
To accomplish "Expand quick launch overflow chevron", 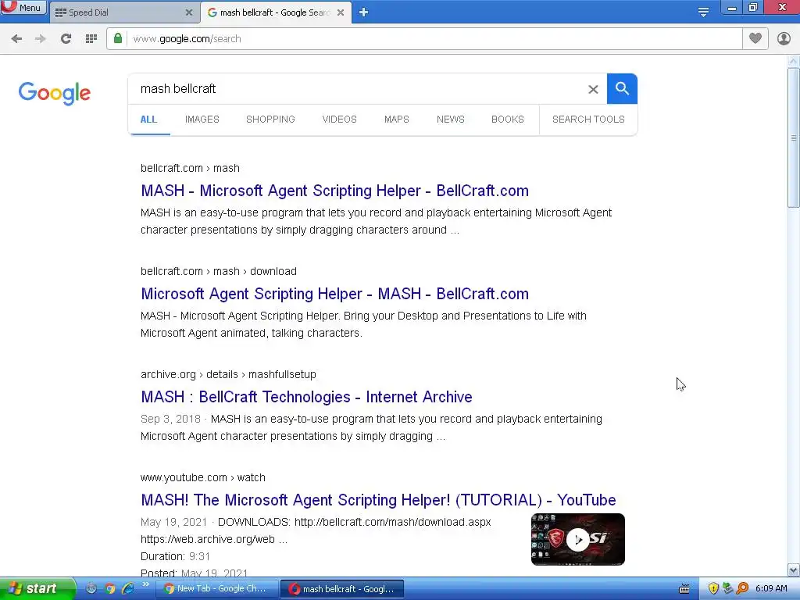I will 145,584.
